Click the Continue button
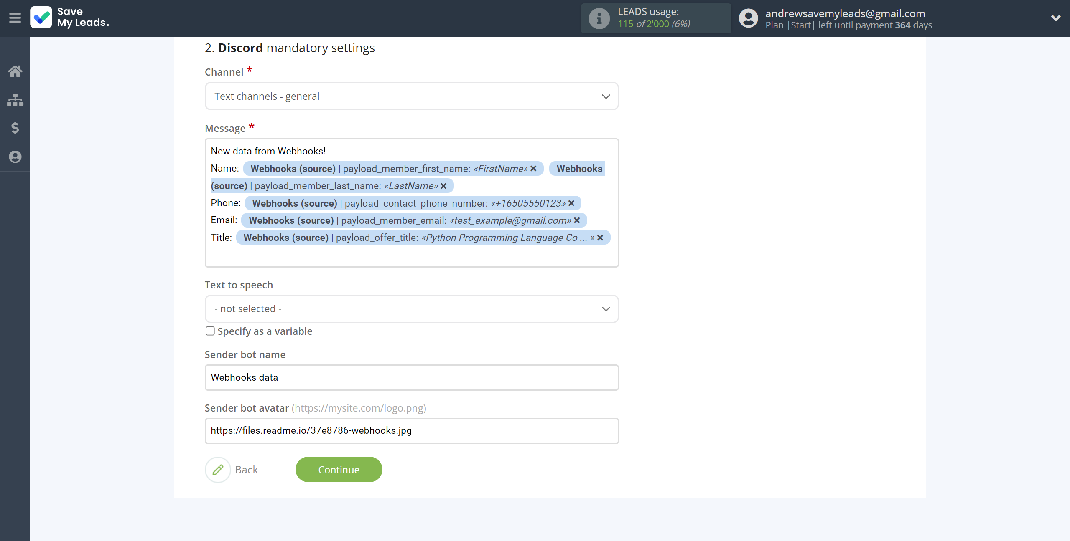 pos(339,470)
